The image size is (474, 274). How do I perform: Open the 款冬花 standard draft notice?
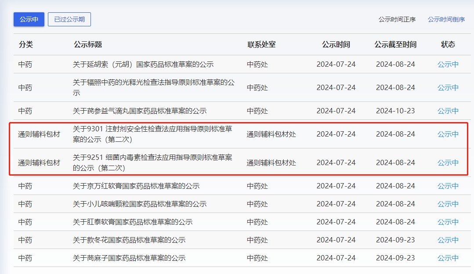(129, 240)
